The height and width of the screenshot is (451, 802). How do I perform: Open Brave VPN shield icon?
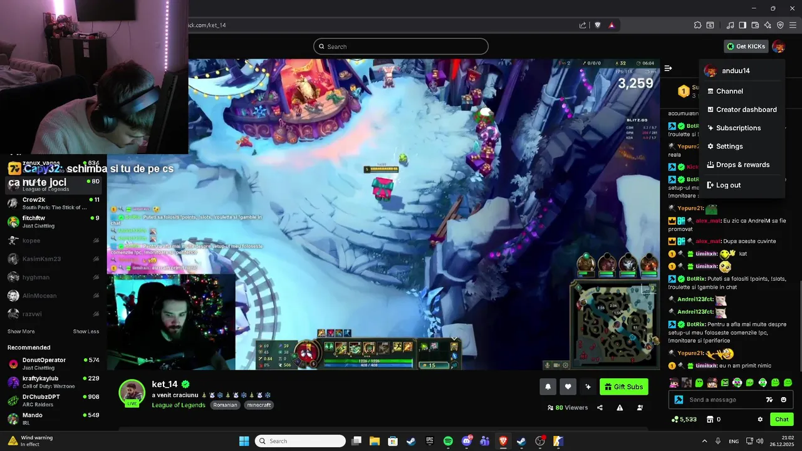tap(780, 25)
